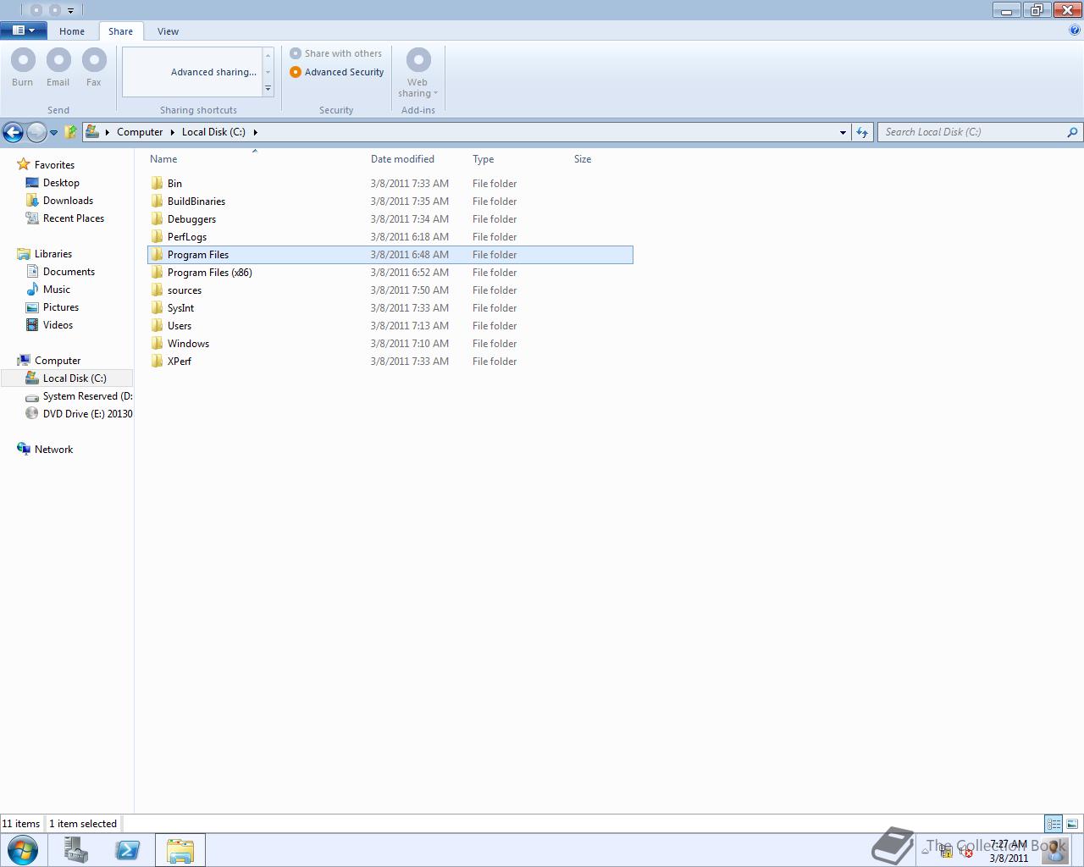
Task: Select the Music library
Action: point(57,290)
